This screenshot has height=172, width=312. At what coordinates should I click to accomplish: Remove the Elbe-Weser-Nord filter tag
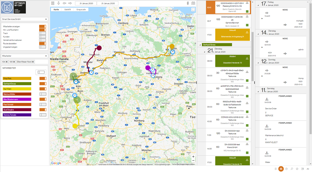(33, 62)
